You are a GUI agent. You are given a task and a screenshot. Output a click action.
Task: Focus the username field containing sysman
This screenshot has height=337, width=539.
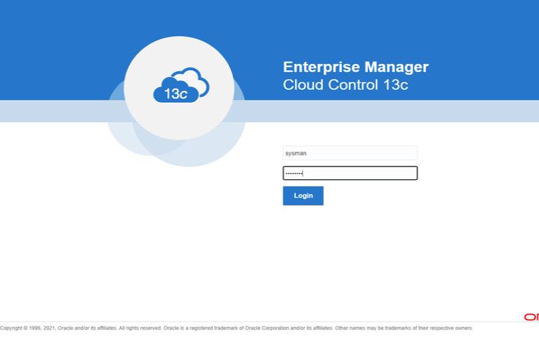tap(350, 153)
